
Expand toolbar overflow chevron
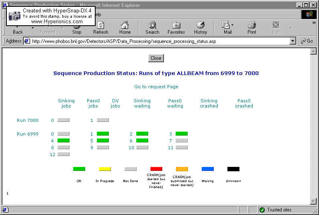tap(314, 23)
